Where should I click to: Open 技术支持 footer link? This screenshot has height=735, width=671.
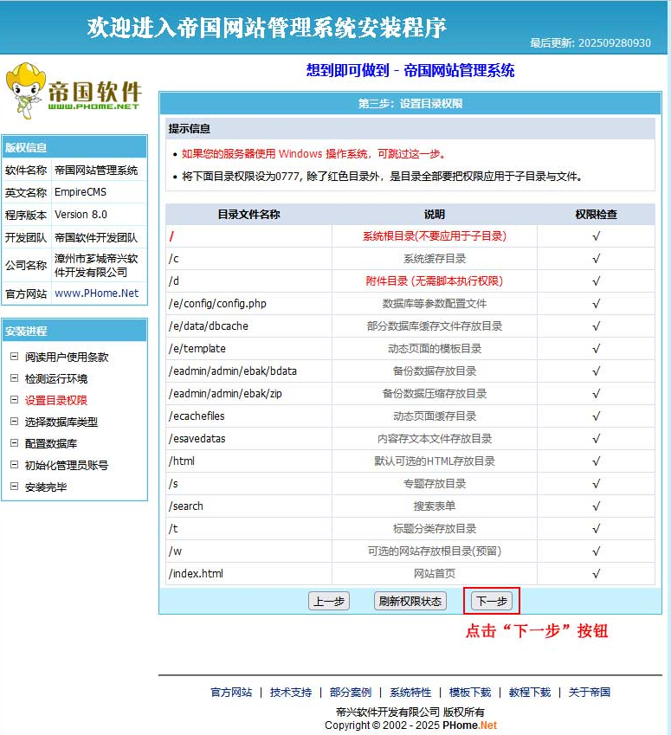pos(291,693)
